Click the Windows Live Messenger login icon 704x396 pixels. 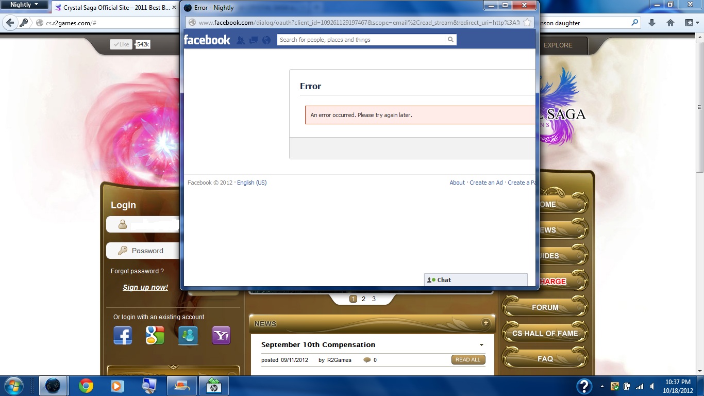[x=188, y=336]
